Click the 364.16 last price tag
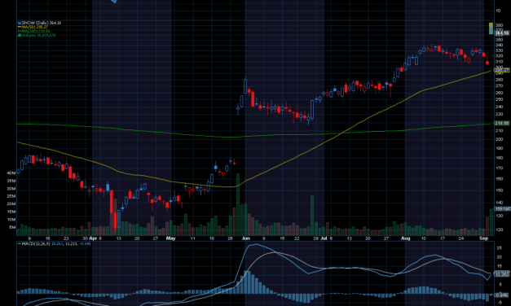511x306 pixels. [502, 33]
